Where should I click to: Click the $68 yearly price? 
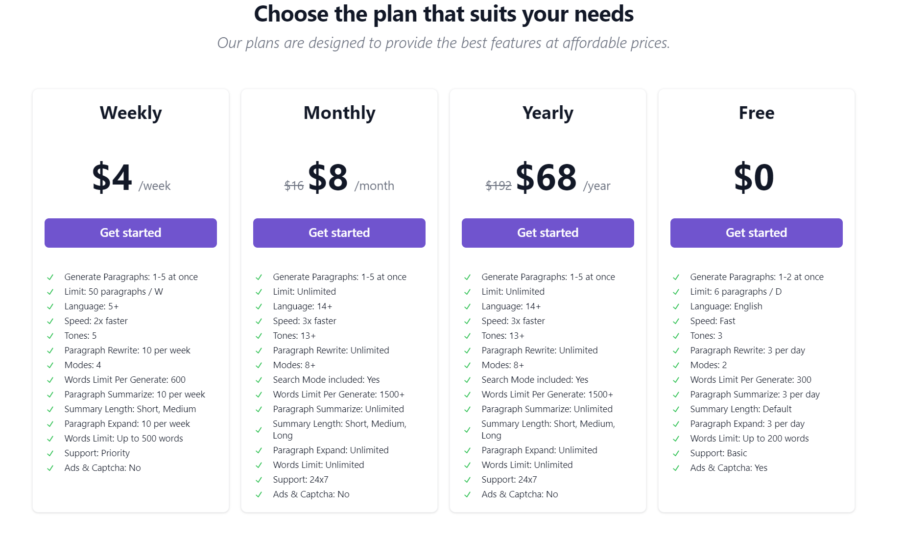click(x=546, y=177)
